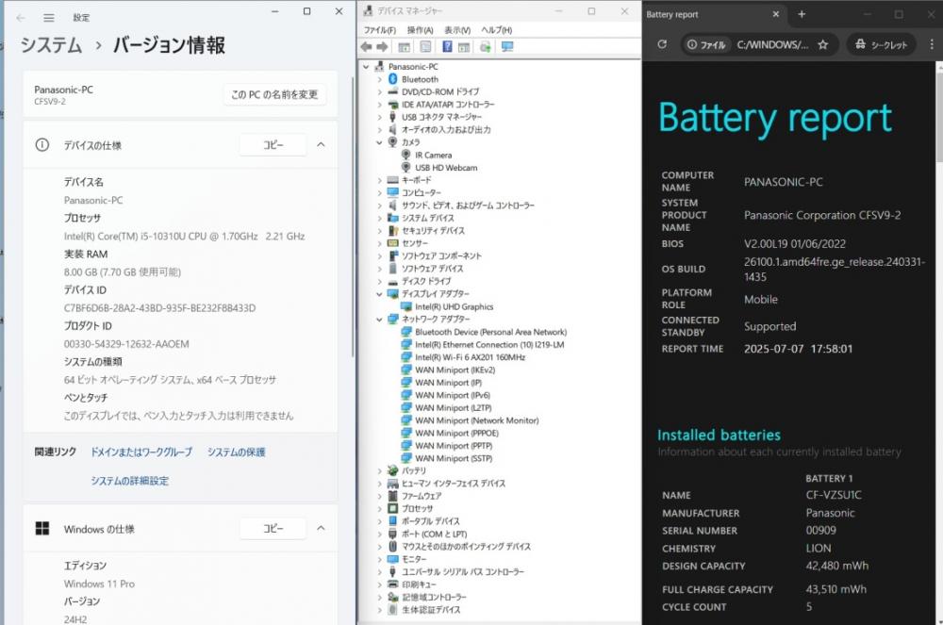Collapse the ディスプレイ アダプター tree node
The height and width of the screenshot is (625, 943).
tap(379, 294)
